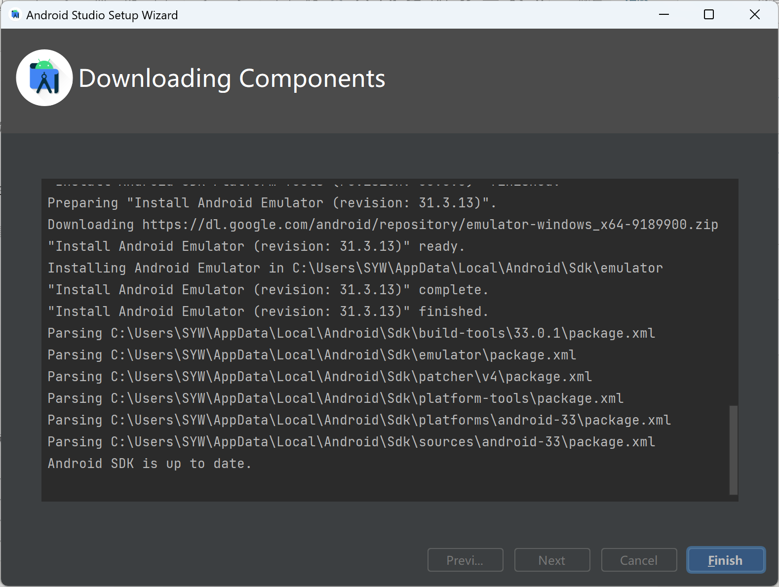
Task: Maximize the Setup Wizard window
Action: [709, 15]
